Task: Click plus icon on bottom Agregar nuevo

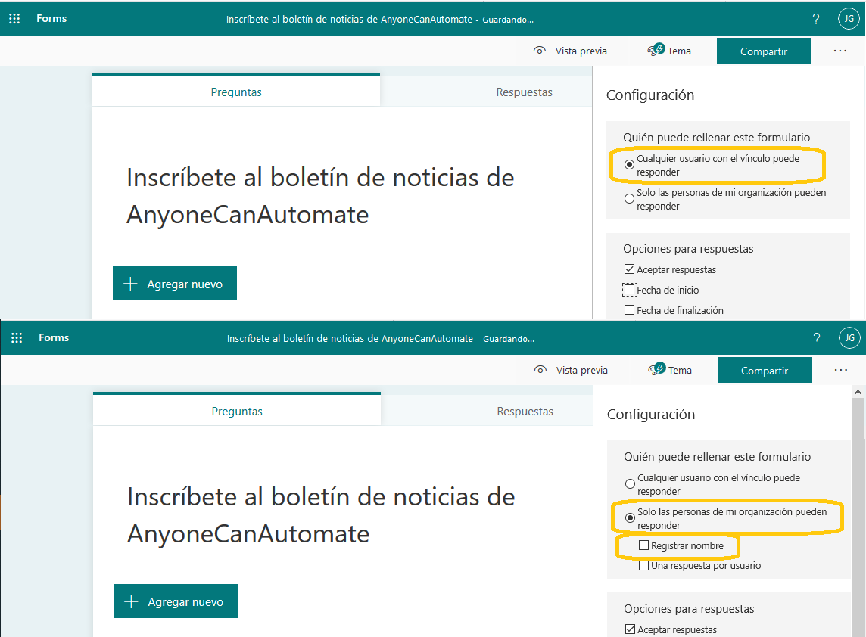Action: 131,601
